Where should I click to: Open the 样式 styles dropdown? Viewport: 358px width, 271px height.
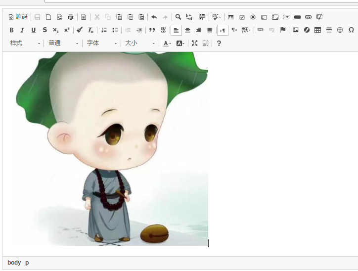25,43
